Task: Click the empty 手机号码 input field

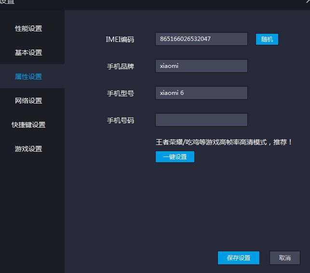Action: pos(202,120)
